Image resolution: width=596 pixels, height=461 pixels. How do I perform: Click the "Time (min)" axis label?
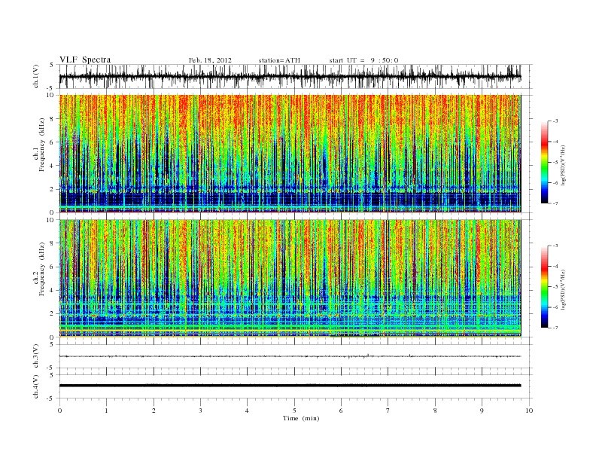click(x=301, y=418)
